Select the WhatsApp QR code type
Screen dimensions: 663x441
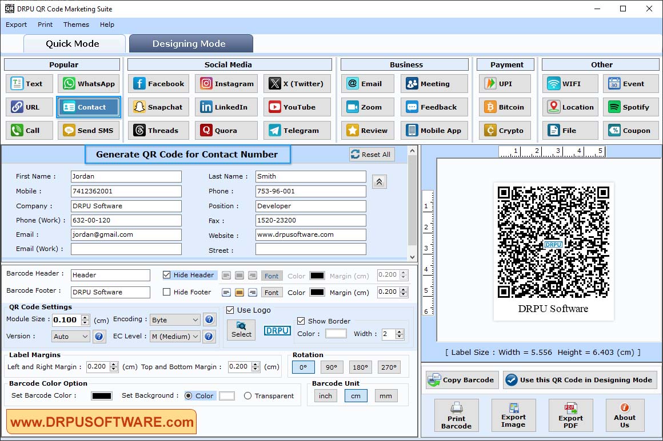pos(89,83)
